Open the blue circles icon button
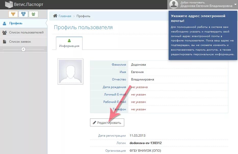238x154 pixels. [x=23, y=14]
